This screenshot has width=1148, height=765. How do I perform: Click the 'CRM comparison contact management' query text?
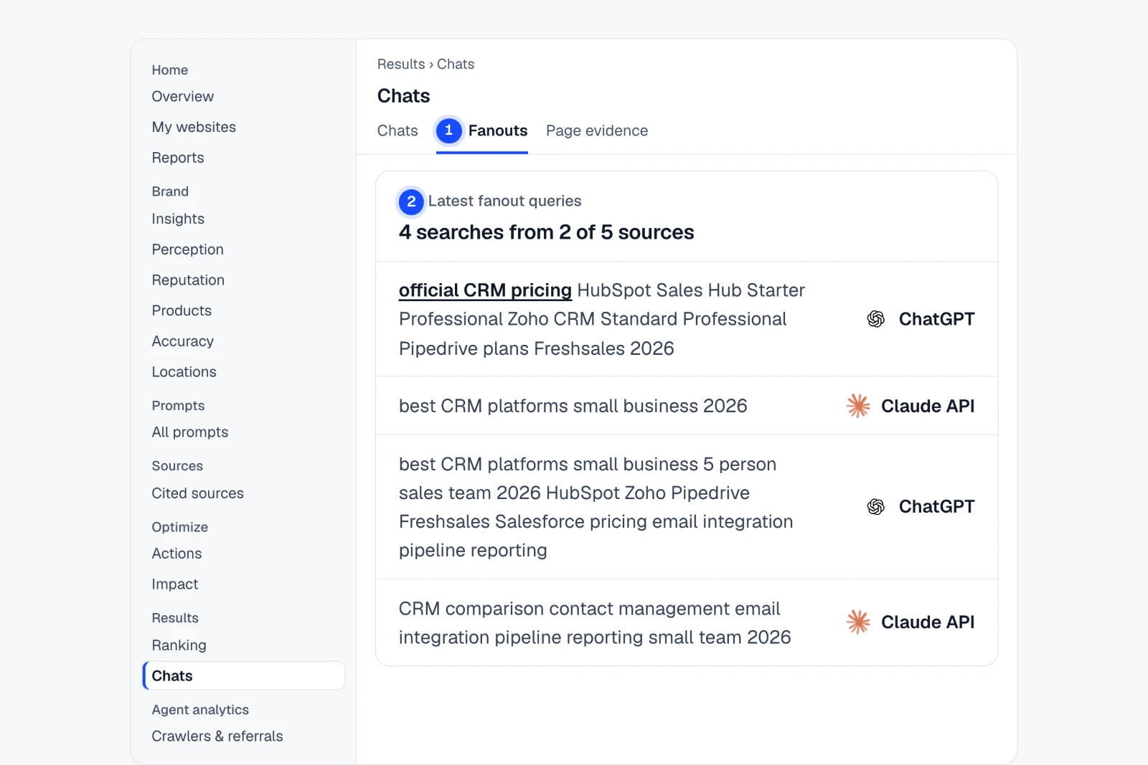click(595, 623)
